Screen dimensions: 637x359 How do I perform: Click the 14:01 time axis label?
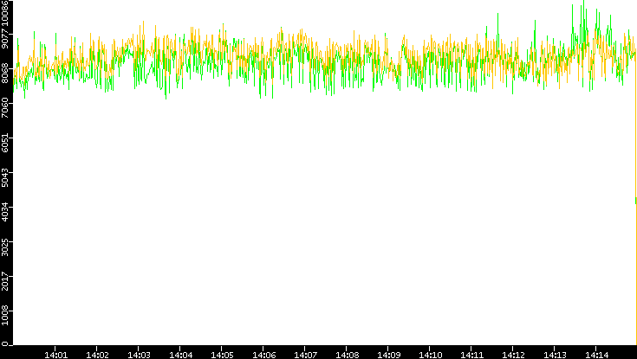[x=55, y=356]
